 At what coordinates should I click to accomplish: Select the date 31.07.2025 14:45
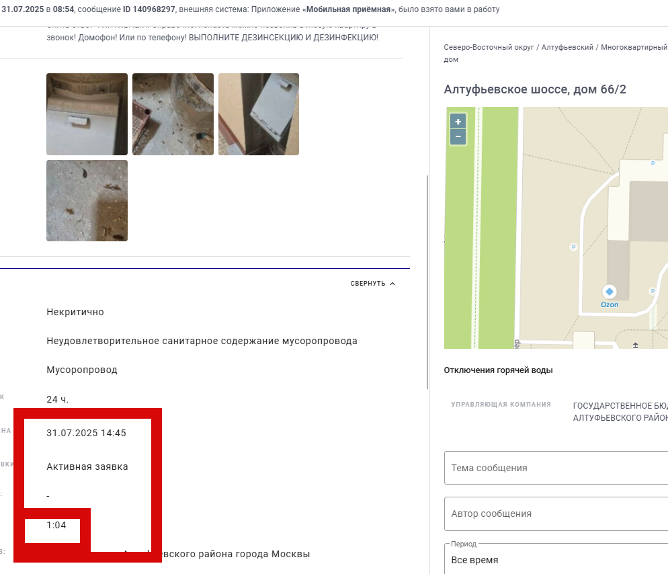point(87,433)
